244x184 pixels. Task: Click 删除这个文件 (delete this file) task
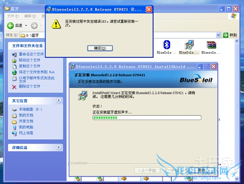(30, 86)
